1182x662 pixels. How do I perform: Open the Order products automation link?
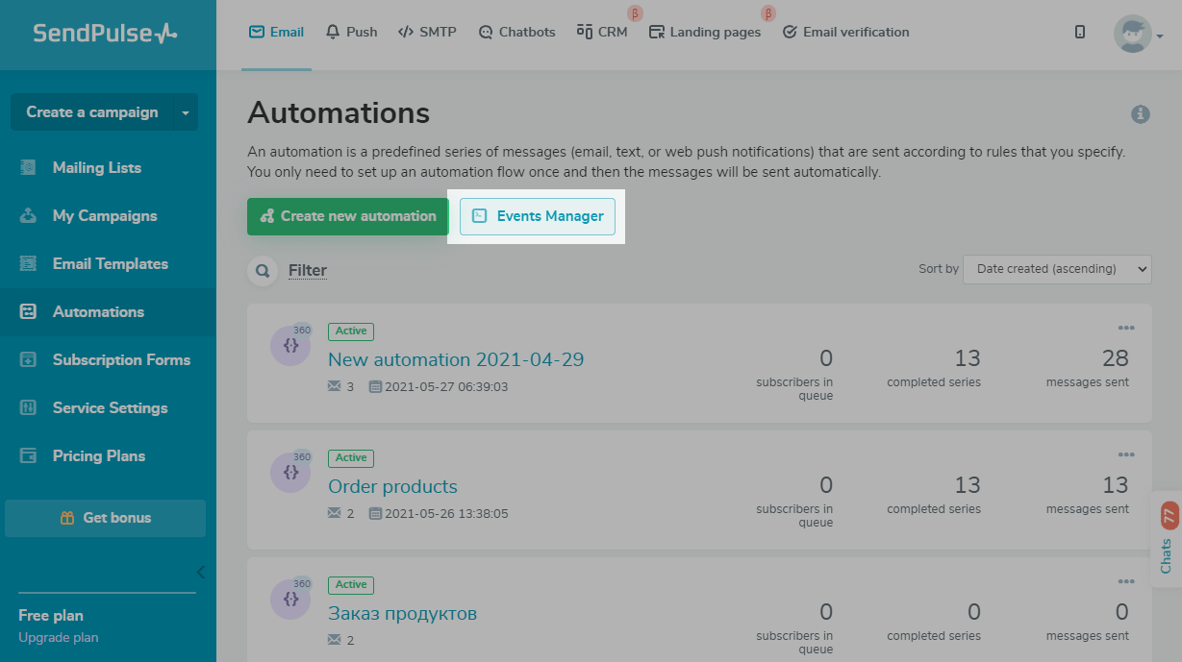392,486
